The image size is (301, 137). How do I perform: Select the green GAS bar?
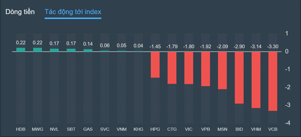[88, 50]
